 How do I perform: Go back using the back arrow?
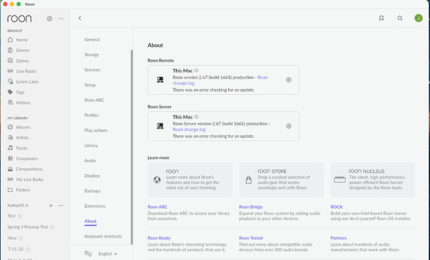coord(80,18)
